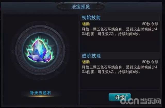Click the 补天五色石 name label
The width and height of the screenshot is (165, 108).
pyautogui.click(x=40, y=93)
